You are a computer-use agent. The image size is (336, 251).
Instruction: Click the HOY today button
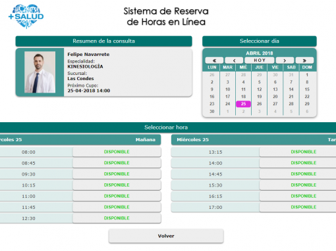(260, 60)
